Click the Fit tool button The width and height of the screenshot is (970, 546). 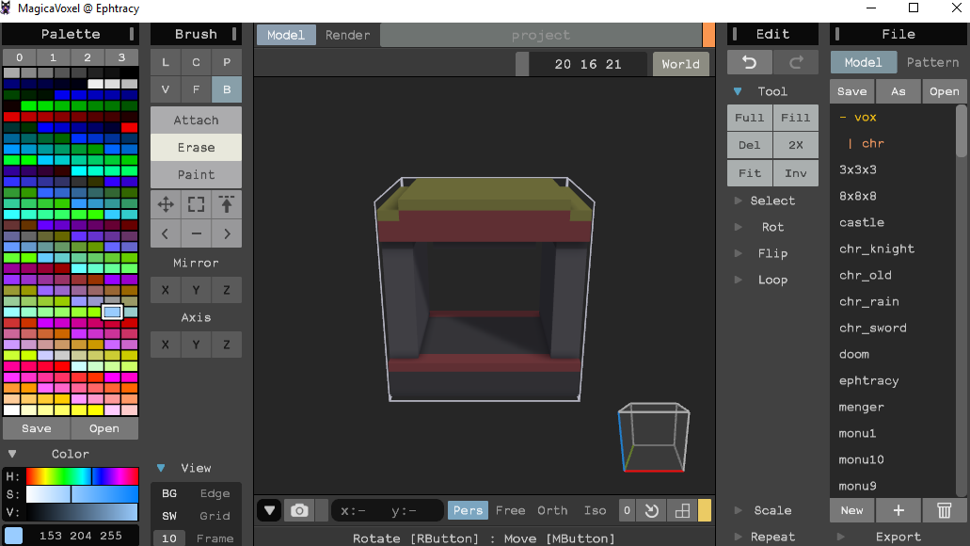coord(749,173)
